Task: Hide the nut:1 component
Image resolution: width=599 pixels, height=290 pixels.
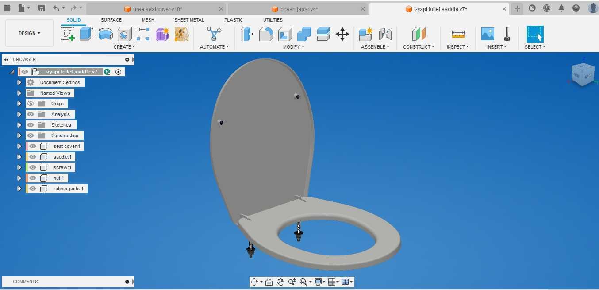Action: pos(33,178)
